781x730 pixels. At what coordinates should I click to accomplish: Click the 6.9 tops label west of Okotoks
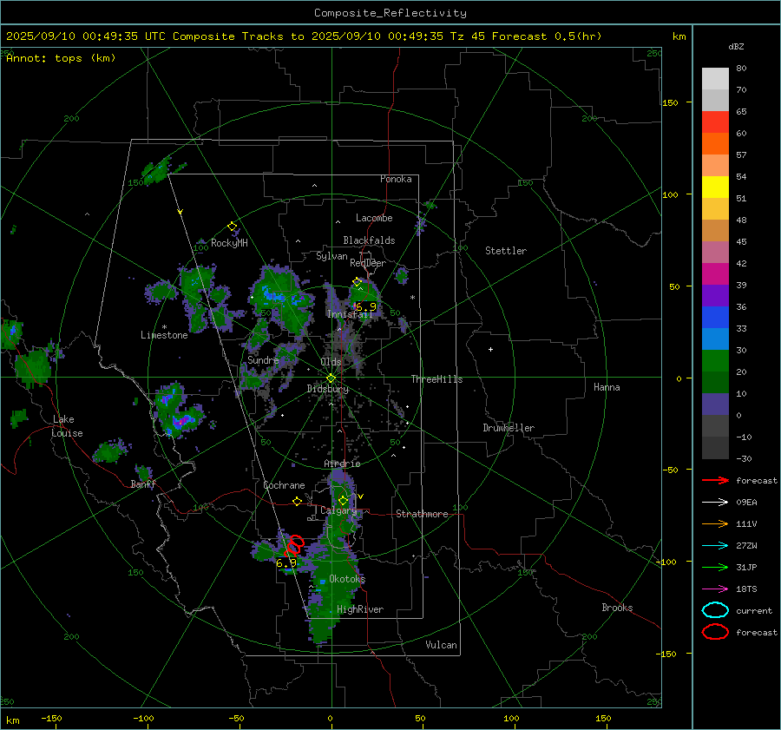pos(285,563)
